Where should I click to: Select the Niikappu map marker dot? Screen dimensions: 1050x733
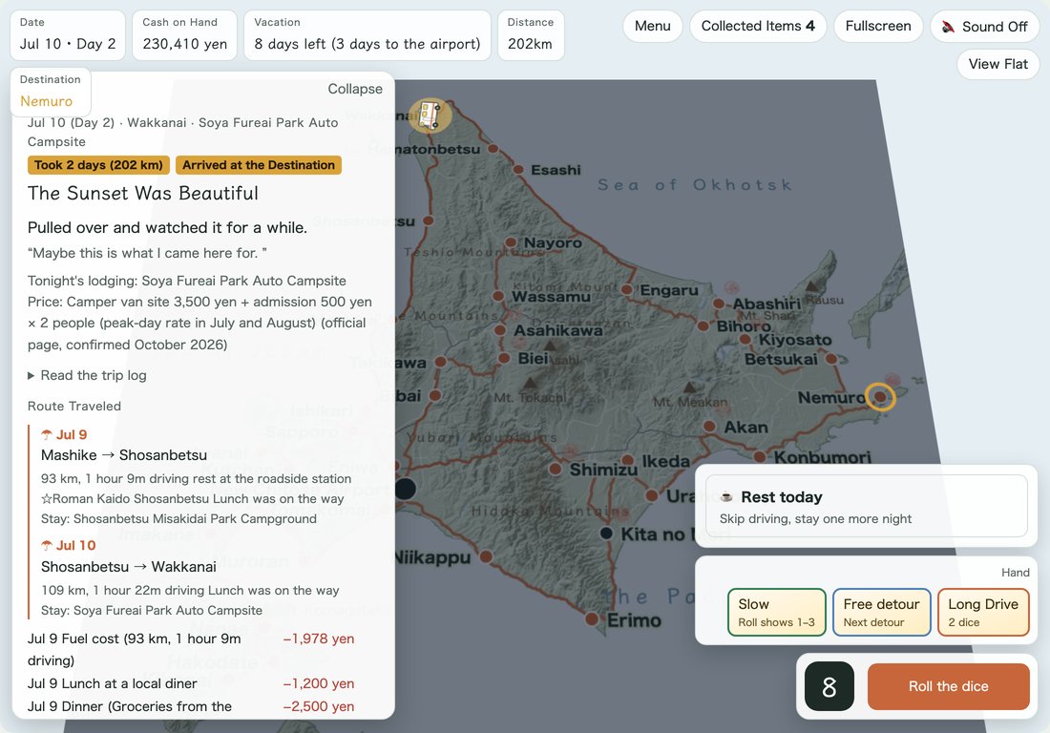pyautogui.click(x=486, y=556)
